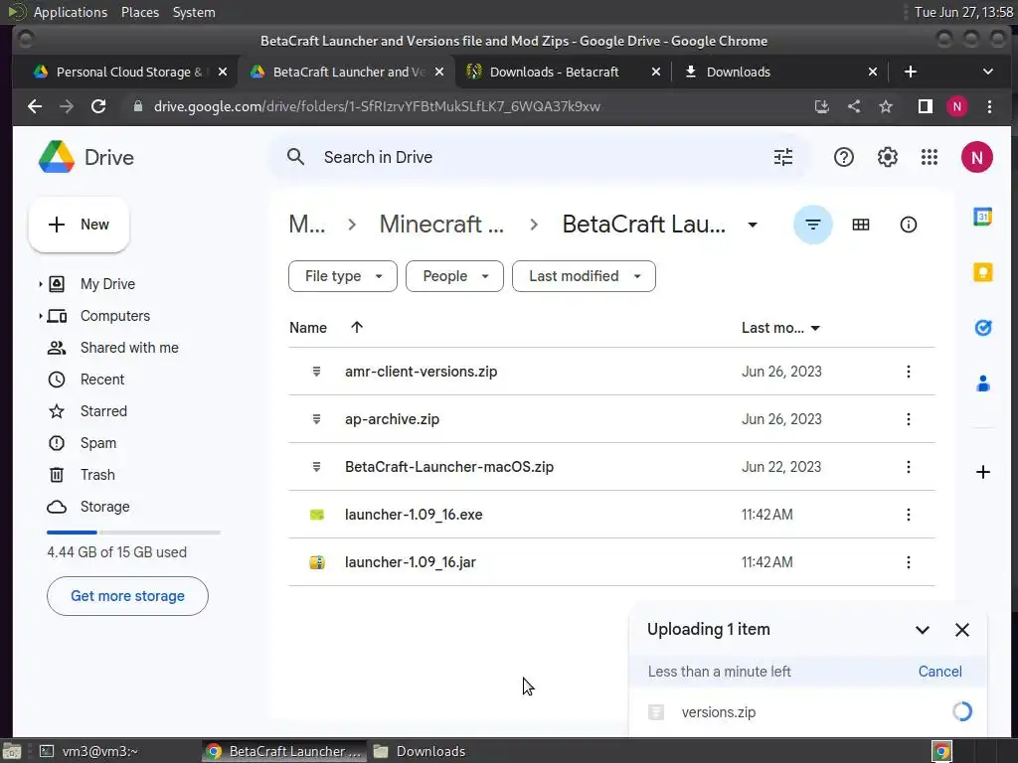Click Get more storage

click(127, 596)
